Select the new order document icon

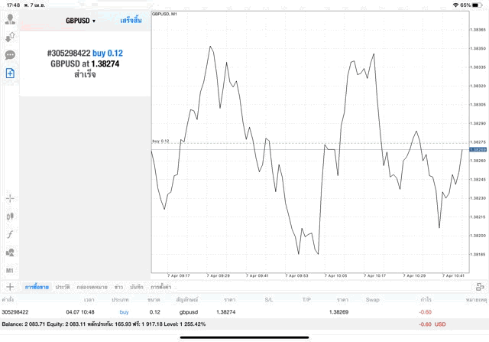click(x=10, y=73)
